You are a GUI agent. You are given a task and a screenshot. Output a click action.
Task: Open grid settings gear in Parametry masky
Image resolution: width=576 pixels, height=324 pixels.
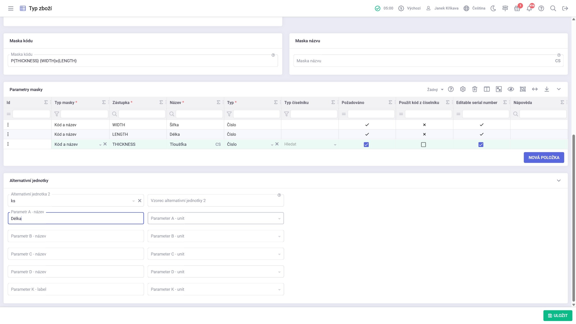tap(463, 89)
